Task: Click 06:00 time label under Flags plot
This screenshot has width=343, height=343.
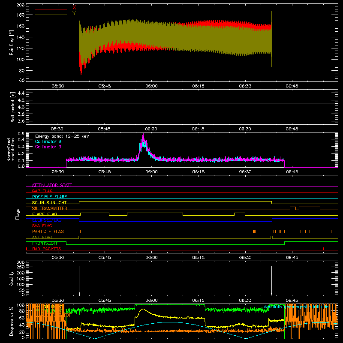Action: pyautogui.click(x=151, y=258)
